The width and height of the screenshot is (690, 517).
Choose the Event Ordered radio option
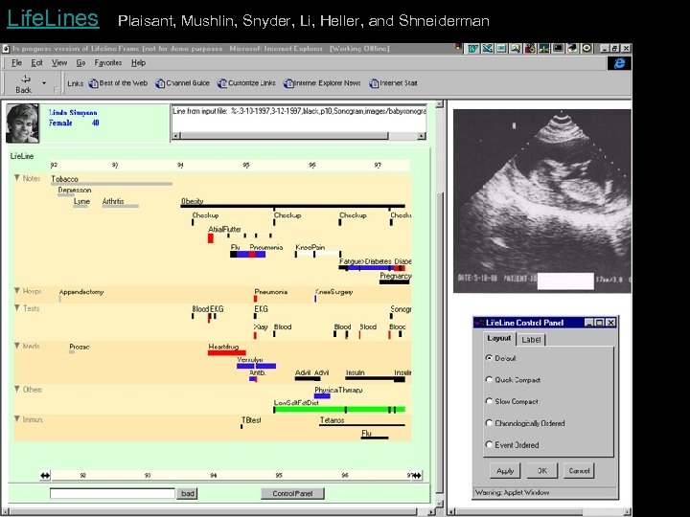coord(489,444)
